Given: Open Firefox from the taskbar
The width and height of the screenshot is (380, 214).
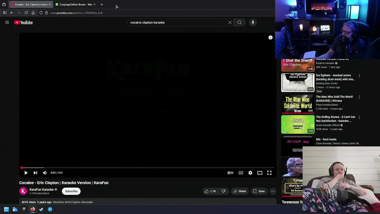Looking at the screenshot, I should [33, 209].
